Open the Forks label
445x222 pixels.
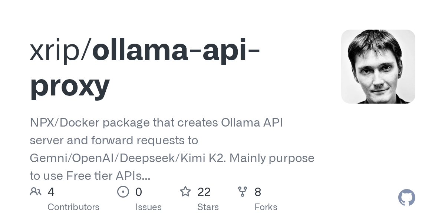[x=266, y=207]
